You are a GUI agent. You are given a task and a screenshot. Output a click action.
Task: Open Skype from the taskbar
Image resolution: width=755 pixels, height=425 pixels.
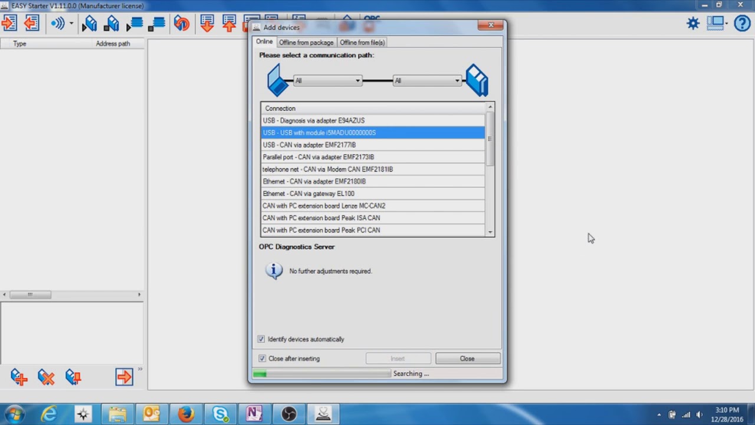(x=220, y=414)
